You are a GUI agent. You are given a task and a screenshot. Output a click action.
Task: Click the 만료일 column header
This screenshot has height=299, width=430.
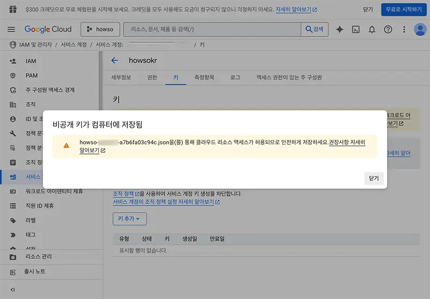pos(217,239)
